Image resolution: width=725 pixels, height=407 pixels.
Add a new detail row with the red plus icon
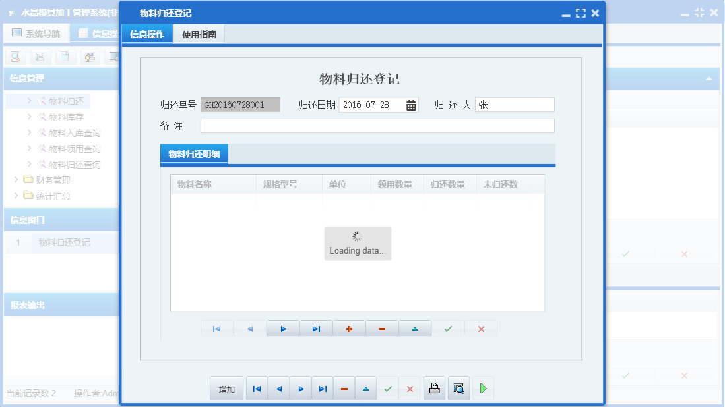[x=349, y=328]
